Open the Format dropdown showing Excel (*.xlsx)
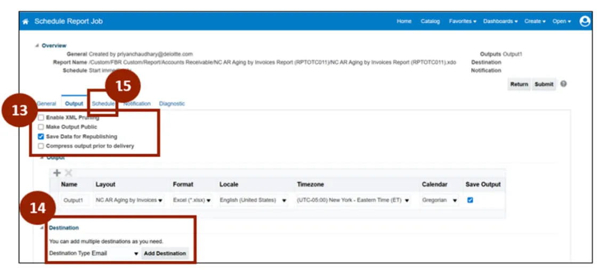598x270 pixels. coord(192,200)
